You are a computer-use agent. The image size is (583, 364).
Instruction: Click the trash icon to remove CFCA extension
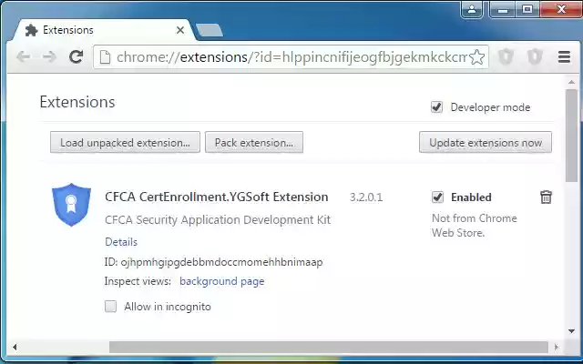coord(546,197)
